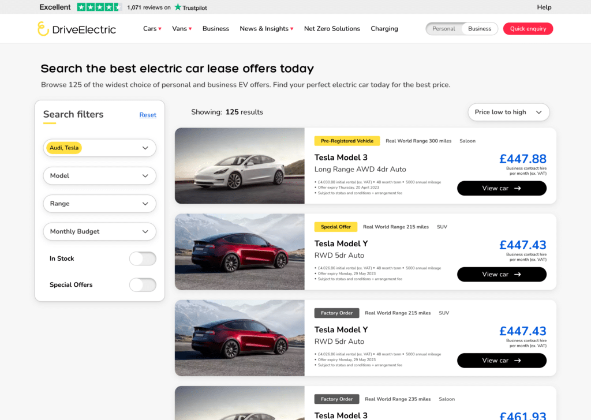Enable the In Stock toggle

pyautogui.click(x=143, y=258)
